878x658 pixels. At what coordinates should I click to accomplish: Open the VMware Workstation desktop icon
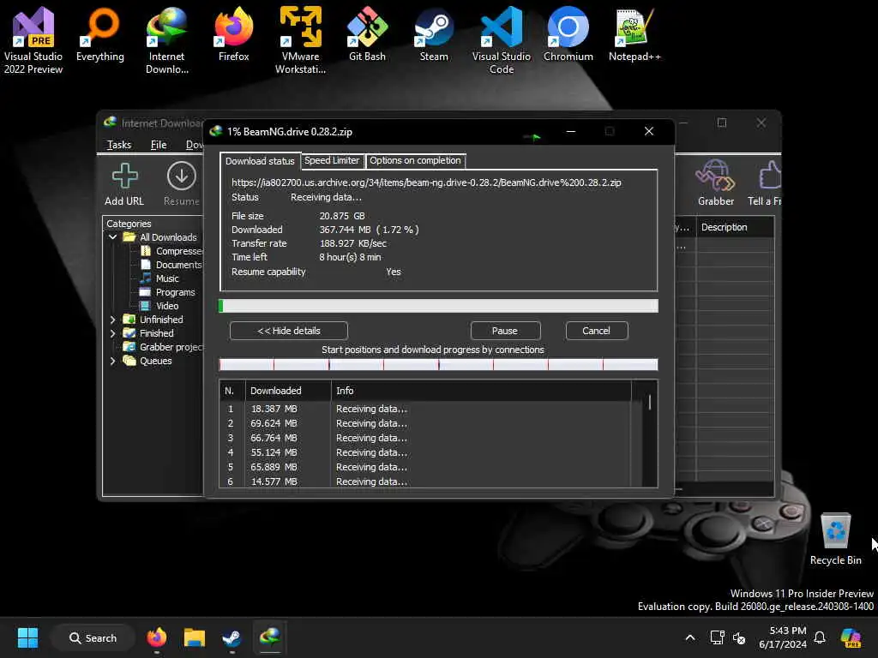[301, 40]
